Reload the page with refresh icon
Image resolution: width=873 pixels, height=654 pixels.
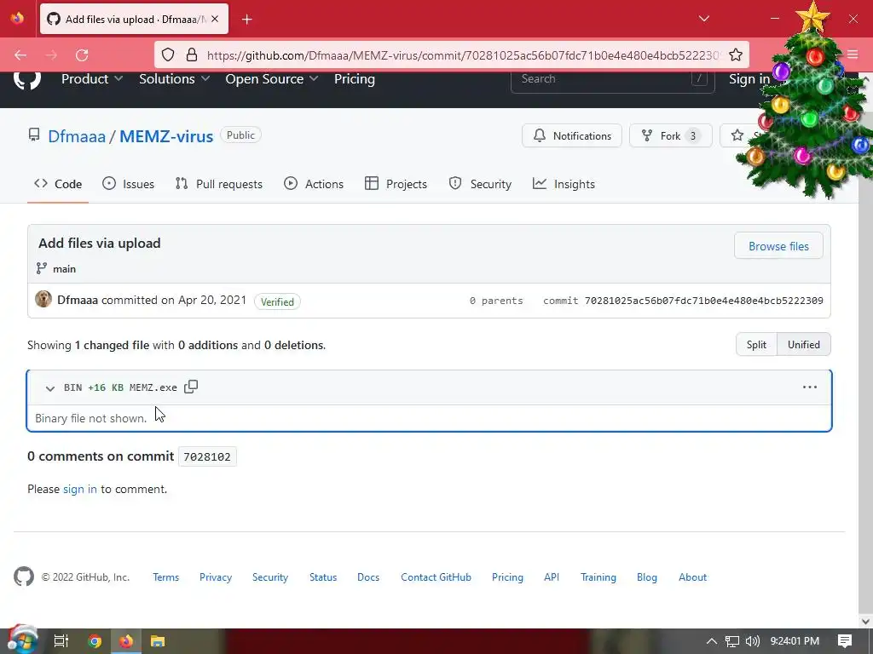click(82, 55)
